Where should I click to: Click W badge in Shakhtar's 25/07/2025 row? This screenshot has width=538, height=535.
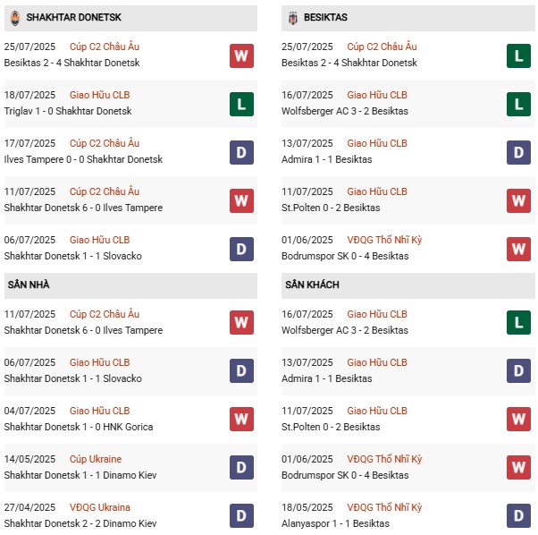(241, 55)
